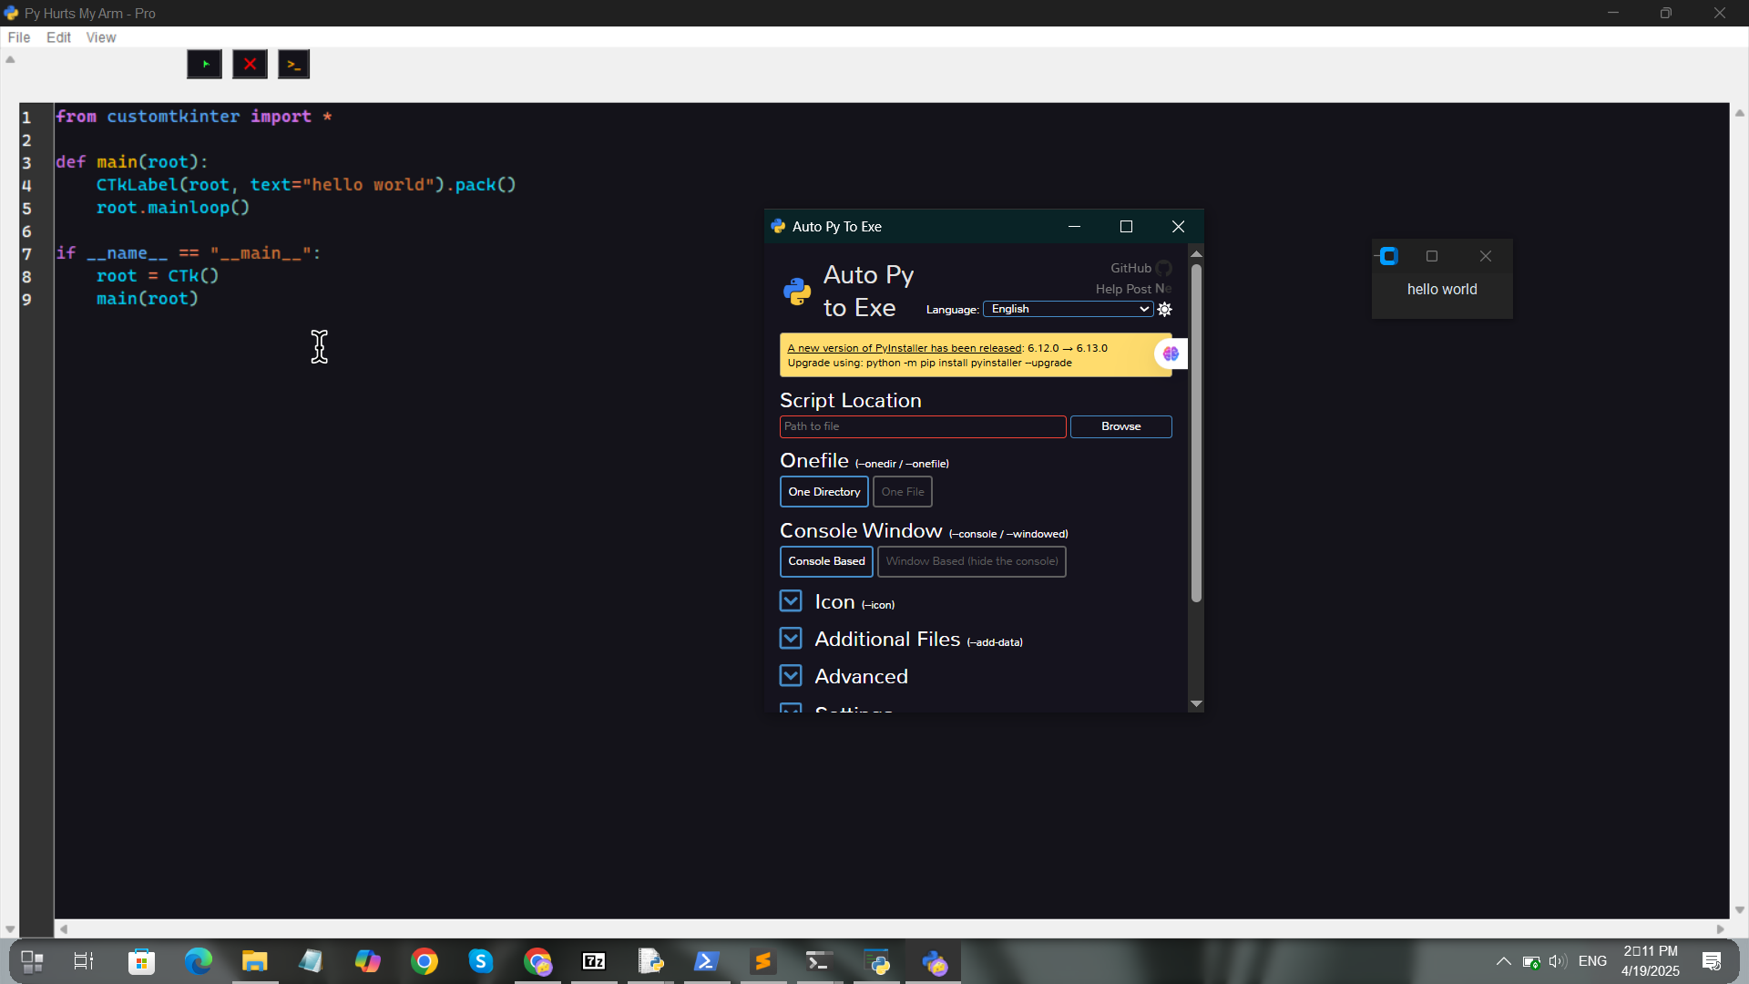Screen dimensions: 1749x984
Task: Click the ENG language indicator
Action: pyautogui.click(x=1592, y=961)
